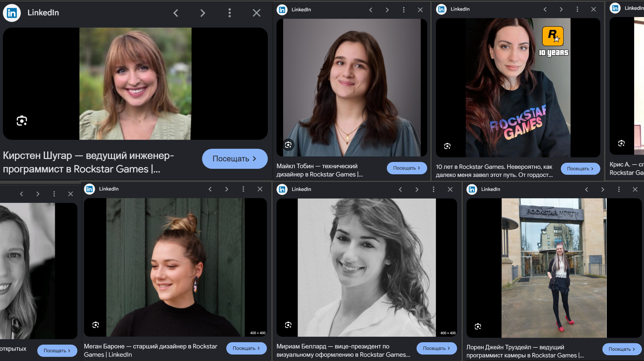Go to previous image in Кирстен Шугар panel

tap(176, 13)
